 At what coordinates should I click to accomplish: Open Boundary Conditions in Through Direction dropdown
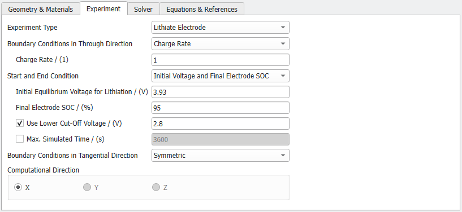[221, 44]
